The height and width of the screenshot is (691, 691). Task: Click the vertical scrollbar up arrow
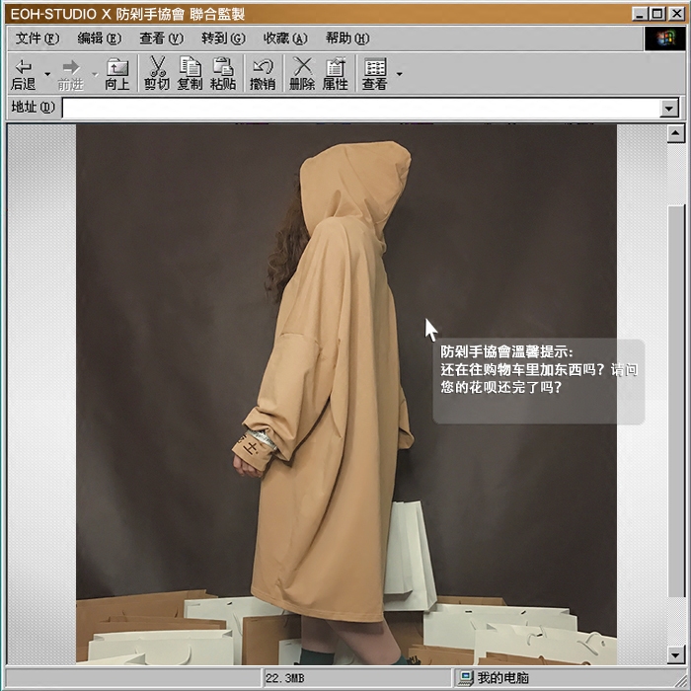[676, 133]
